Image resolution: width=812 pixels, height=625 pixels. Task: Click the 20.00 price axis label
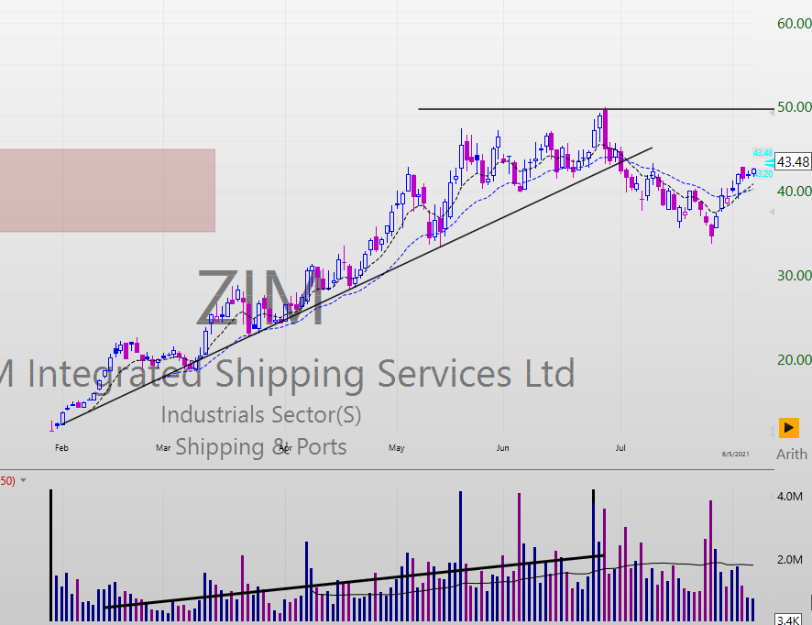tap(794, 359)
